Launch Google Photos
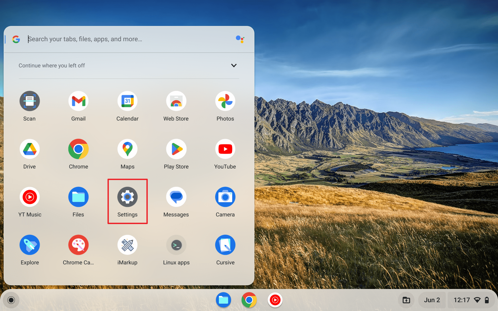 pyautogui.click(x=225, y=101)
